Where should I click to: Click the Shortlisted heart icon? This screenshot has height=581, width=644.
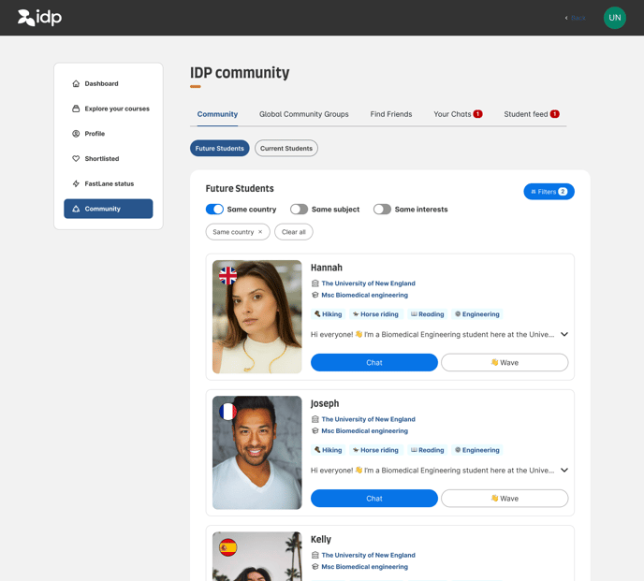click(76, 159)
